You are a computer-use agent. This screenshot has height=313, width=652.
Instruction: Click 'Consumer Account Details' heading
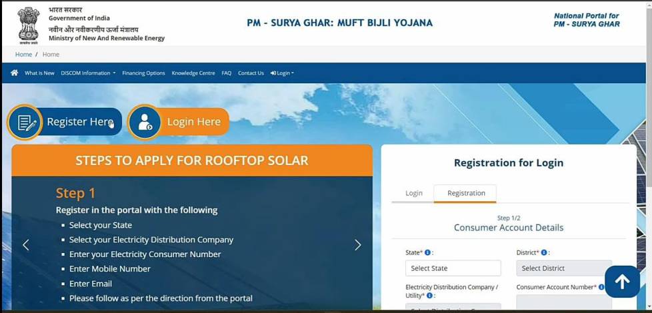click(509, 228)
